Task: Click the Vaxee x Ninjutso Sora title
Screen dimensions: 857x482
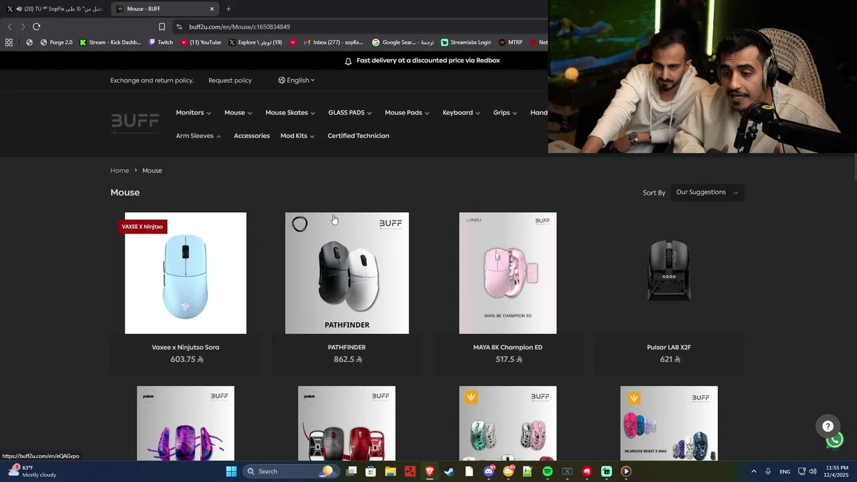Action: pyautogui.click(x=185, y=347)
